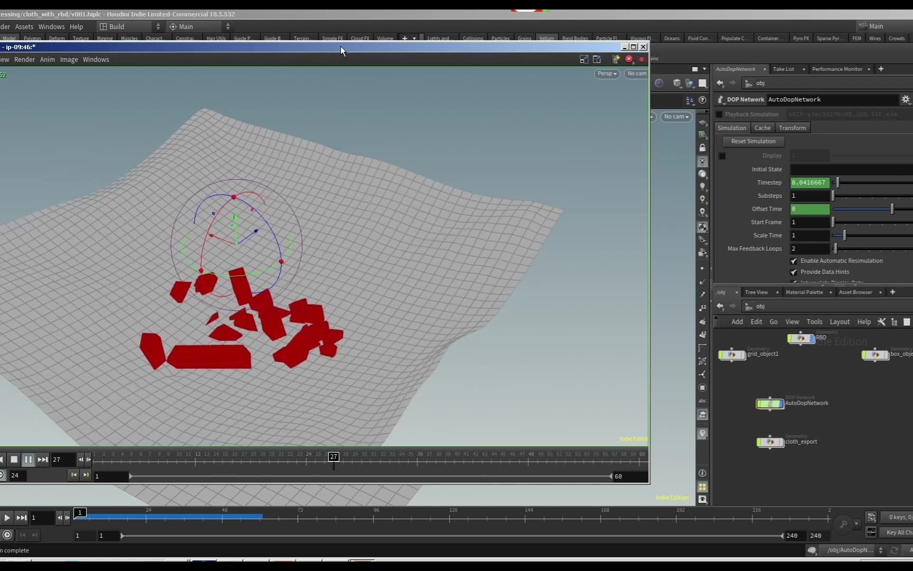Enable the Playback Simulation checkbox
Screen dimensions: 913x571
719,114
